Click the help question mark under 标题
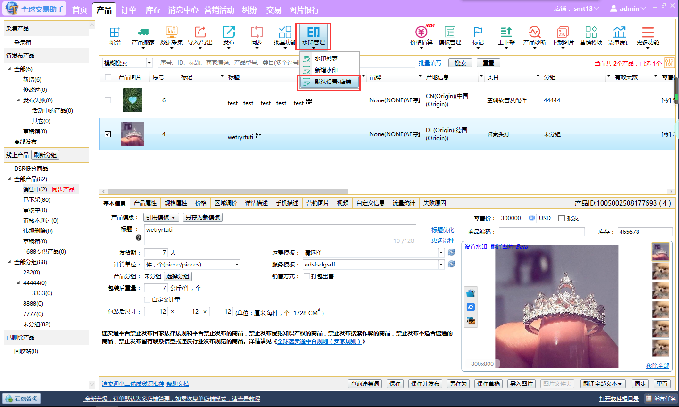 pyautogui.click(x=139, y=238)
